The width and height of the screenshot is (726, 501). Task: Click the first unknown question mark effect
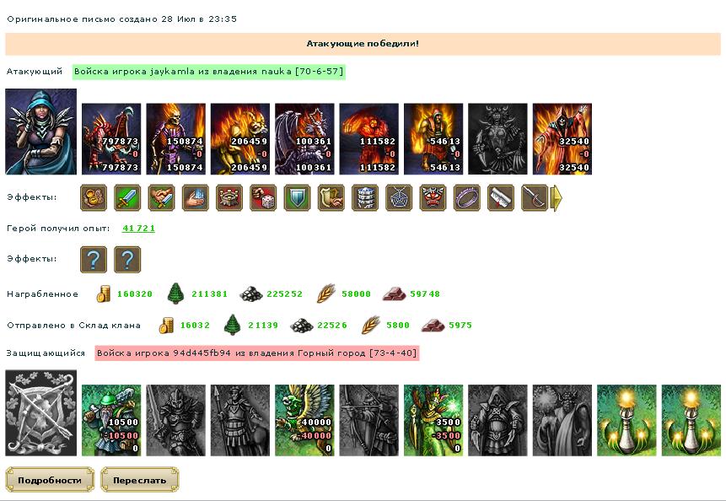coord(94,259)
